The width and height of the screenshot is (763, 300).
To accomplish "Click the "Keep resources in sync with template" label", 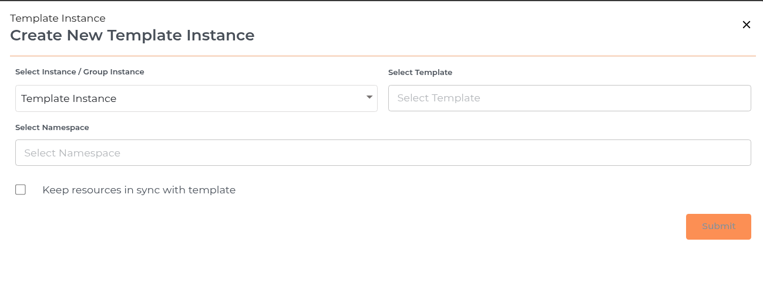I will point(139,190).
